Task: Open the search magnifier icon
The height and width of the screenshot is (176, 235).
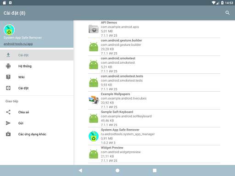Action: 228,13
